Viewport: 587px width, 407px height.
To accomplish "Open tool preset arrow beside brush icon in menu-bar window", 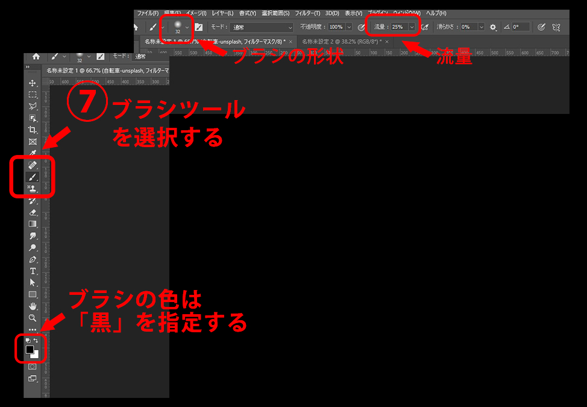I will [163, 27].
